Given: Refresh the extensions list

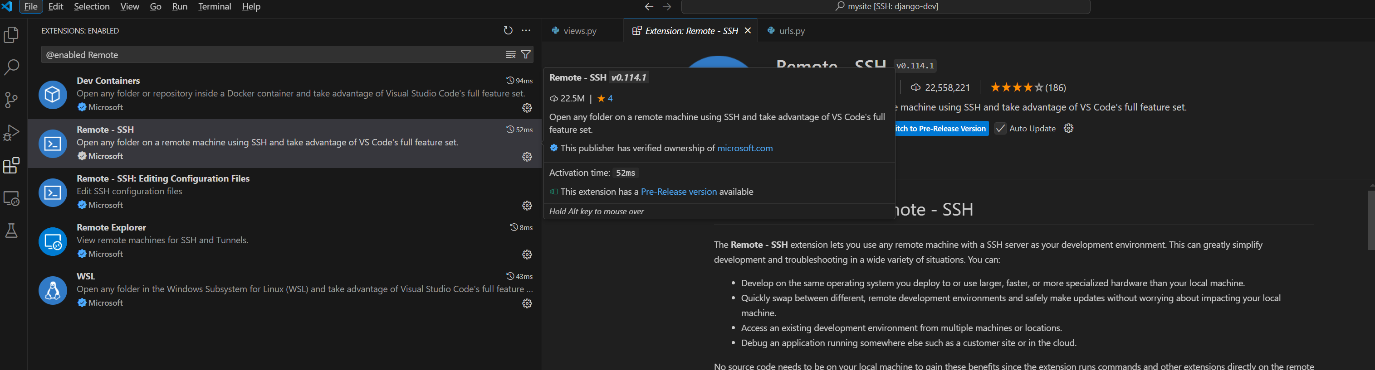Looking at the screenshot, I should 508,30.
